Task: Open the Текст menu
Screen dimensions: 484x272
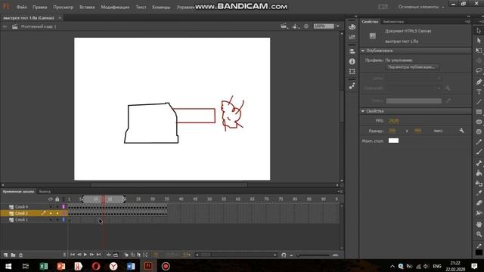Action: [x=141, y=7]
